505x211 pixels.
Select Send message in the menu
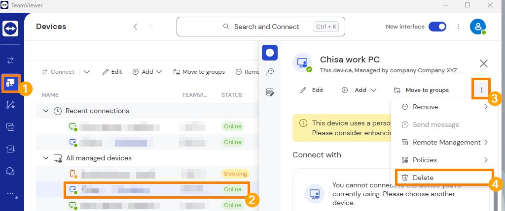(x=445, y=124)
